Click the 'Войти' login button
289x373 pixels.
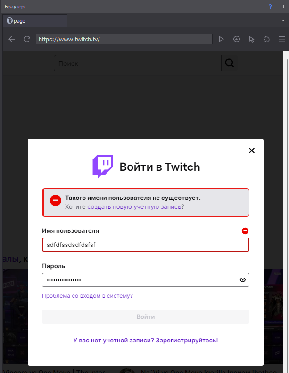click(146, 317)
